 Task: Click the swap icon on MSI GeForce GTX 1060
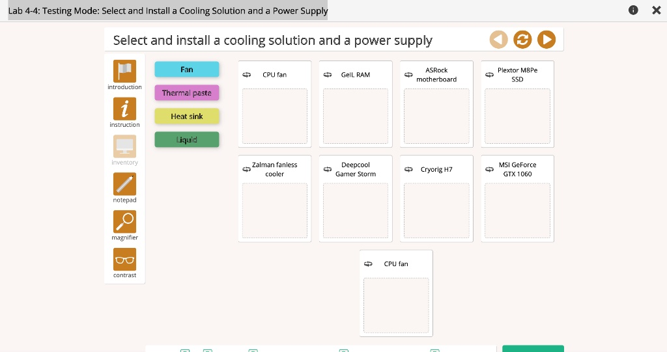[489, 170]
